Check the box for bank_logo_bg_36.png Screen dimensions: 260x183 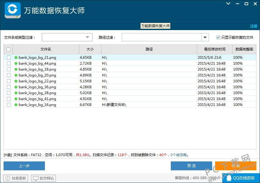[9, 87]
